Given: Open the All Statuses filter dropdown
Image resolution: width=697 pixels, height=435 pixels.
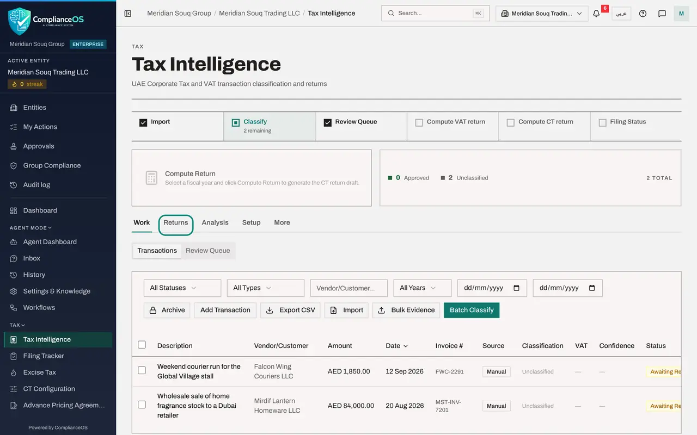Looking at the screenshot, I should (x=182, y=288).
